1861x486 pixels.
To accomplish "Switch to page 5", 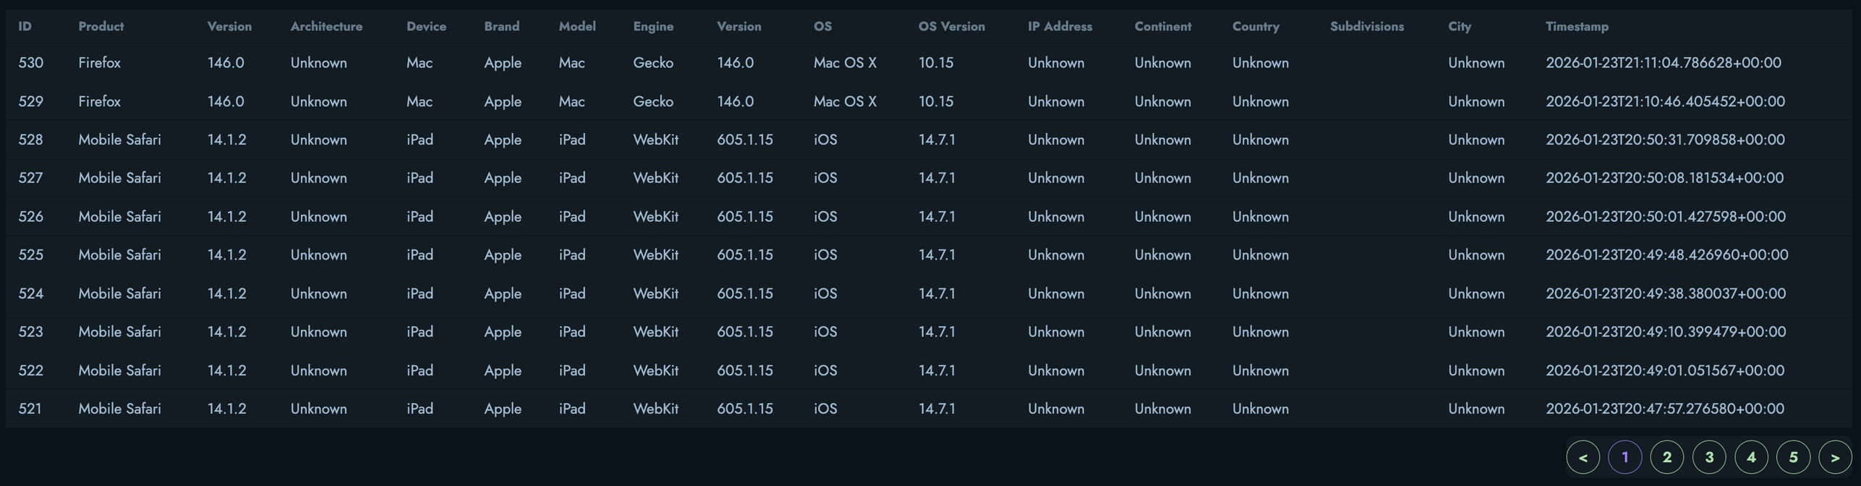I will (x=1793, y=457).
